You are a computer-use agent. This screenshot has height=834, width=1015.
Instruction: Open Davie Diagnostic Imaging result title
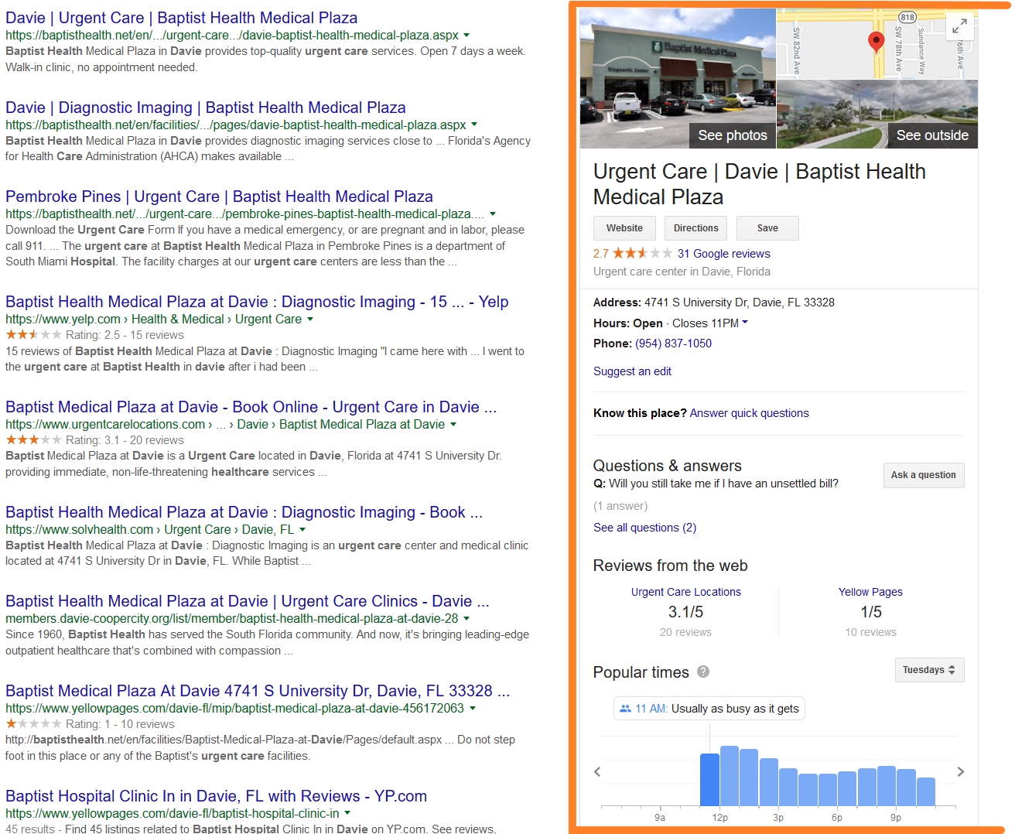point(206,108)
